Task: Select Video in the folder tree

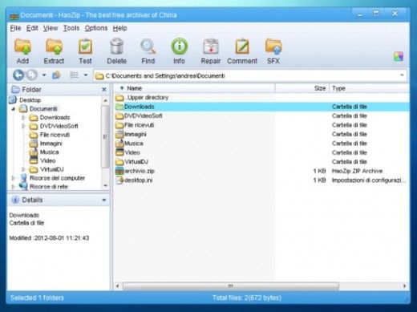Action: click(48, 160)
